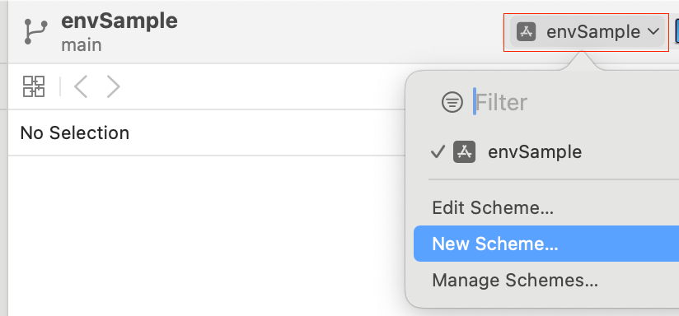Select New Scheme… menu entry
This screenshot has height=316, width=679.
coord(546,244)
